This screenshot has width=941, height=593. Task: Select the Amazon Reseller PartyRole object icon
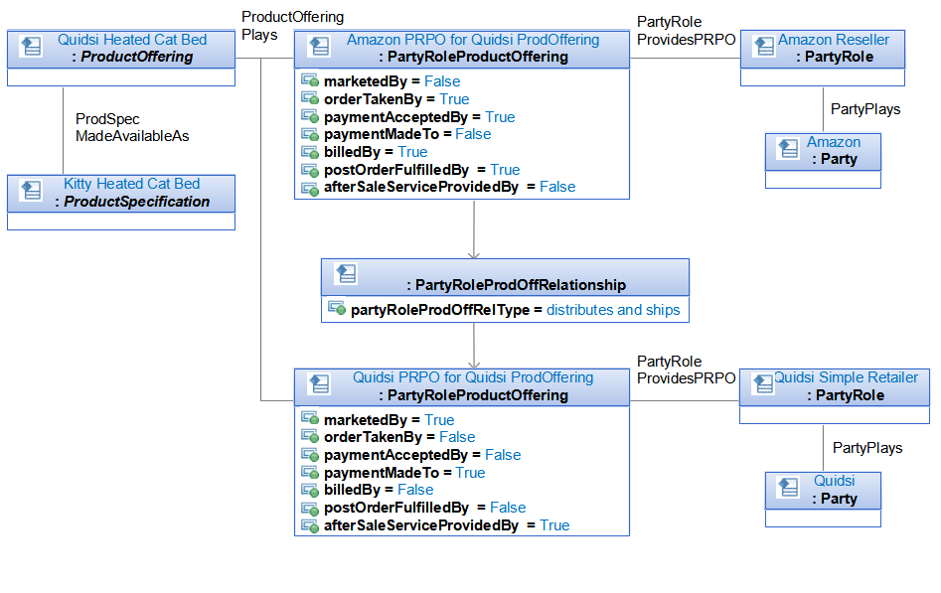coord(764,47)
